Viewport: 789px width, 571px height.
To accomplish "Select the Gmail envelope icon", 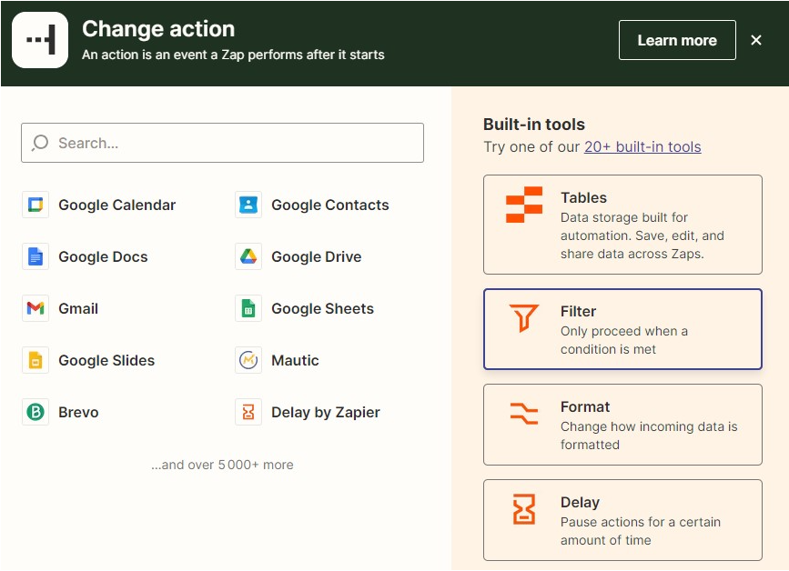I will click(x=35, y=308).
